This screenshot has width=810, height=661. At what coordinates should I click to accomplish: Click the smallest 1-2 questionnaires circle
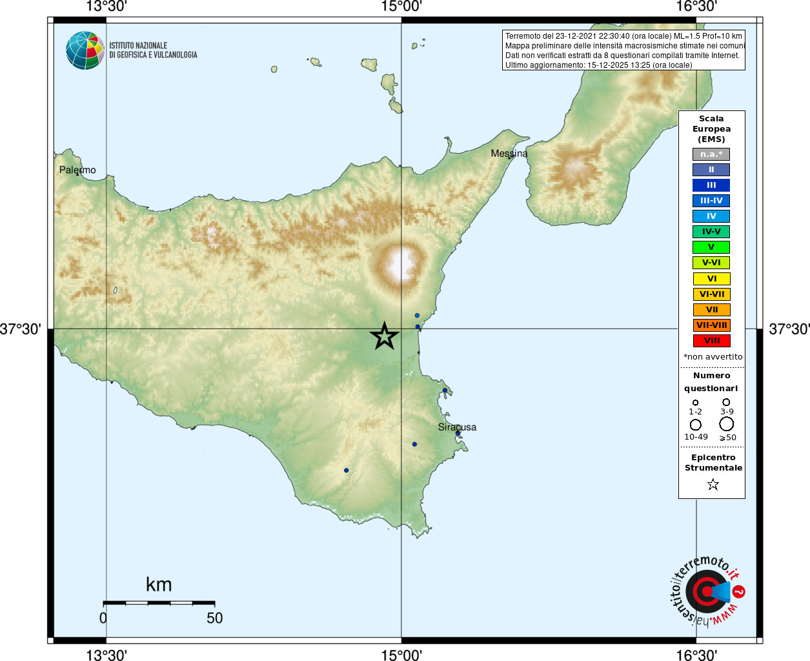coord(695,402)
